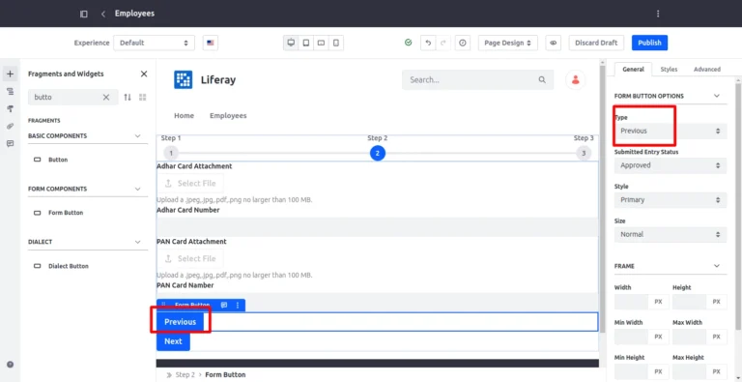Open Form Button fragment comment icon
This screenshot has height=382, width=742.
click(x=224, y=306)
